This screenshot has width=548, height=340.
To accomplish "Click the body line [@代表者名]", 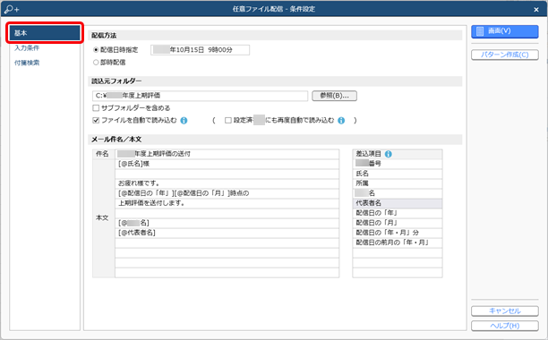I will pyautogui.click(x=227, y=233).
